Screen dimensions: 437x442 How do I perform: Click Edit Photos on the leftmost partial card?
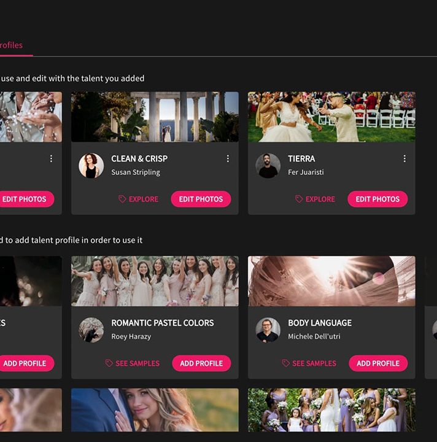point(27,199)
